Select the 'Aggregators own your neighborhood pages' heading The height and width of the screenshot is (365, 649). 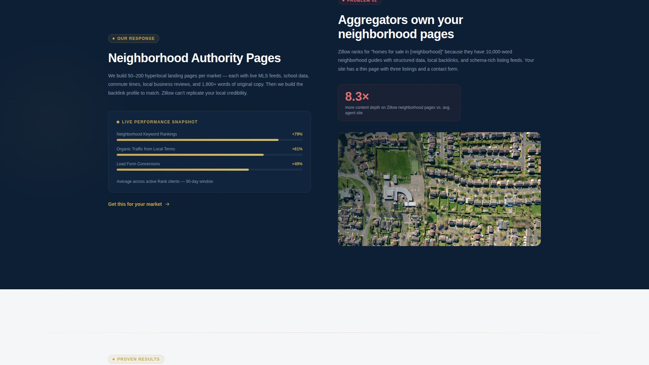click(x=400, y=27)
